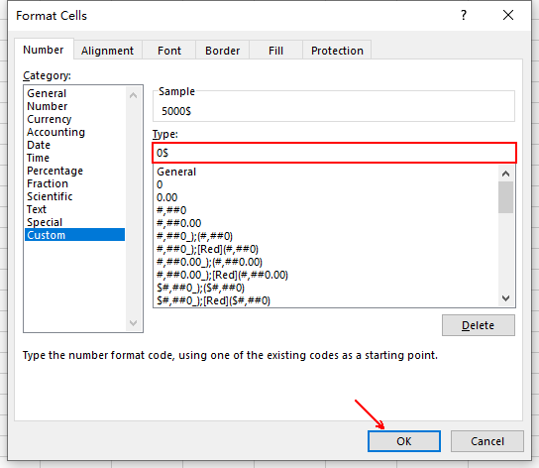Click the type list scroll-down arrow
The width and height of the screenshot is (539, 468).
505,298
